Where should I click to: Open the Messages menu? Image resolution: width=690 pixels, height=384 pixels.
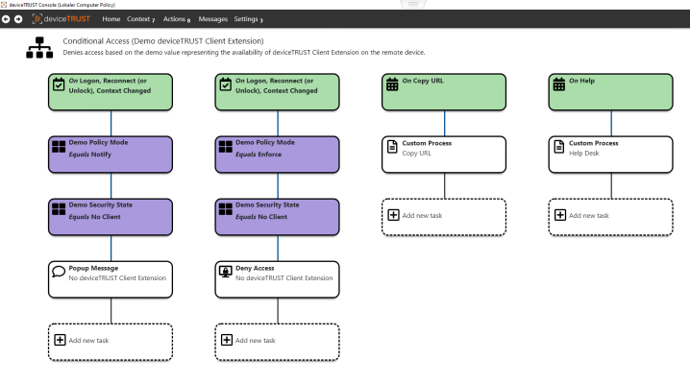(213, 19)
